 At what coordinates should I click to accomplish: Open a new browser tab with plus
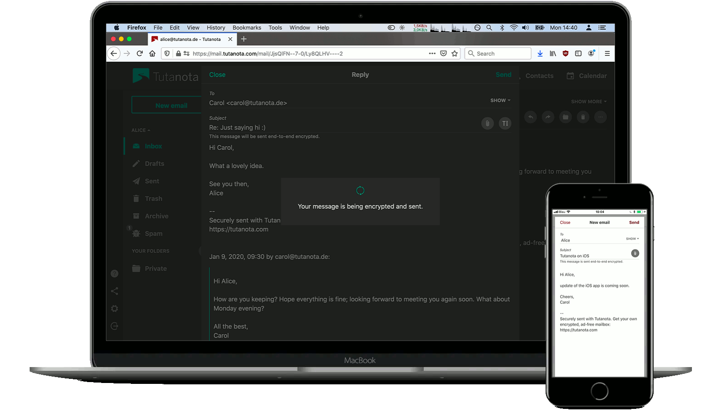[244, 39]
